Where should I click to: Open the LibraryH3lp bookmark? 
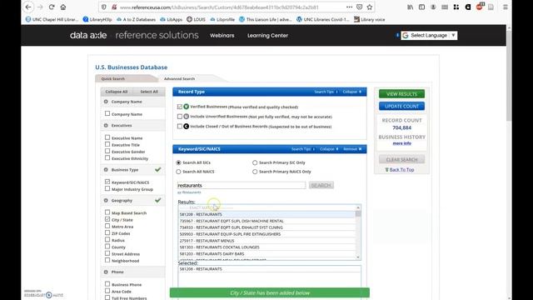(x=97, y=20)
